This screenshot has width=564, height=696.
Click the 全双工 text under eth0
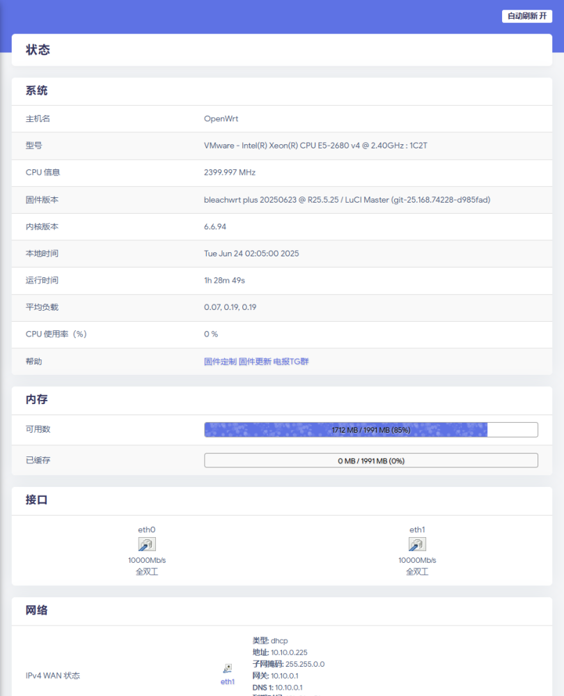[147, 572]
